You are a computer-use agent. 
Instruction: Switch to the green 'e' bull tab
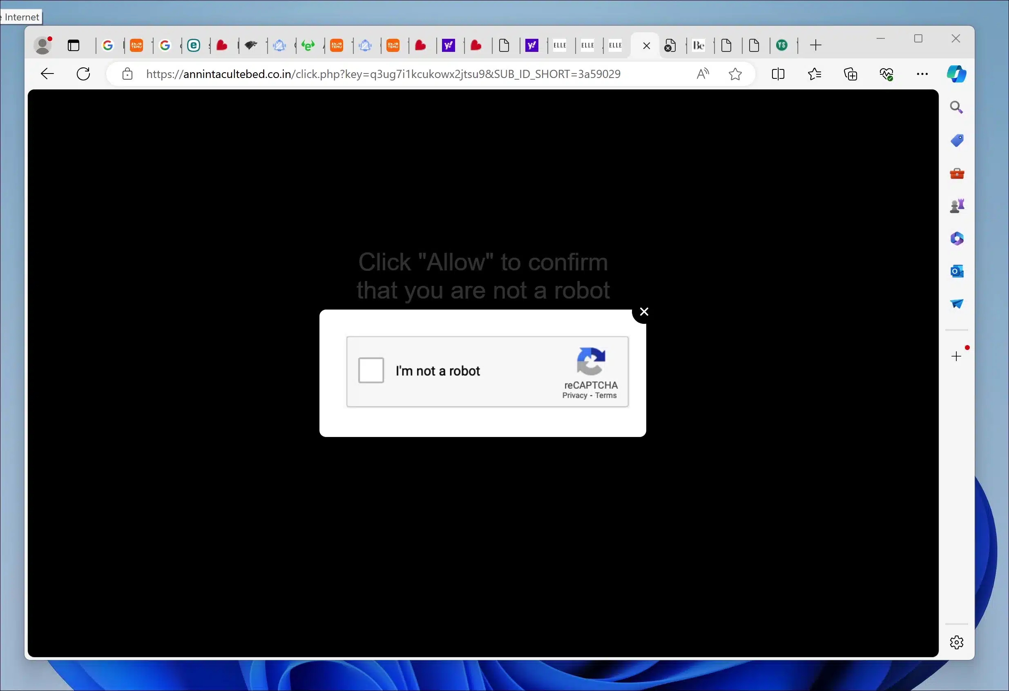pyautogui.click(x=308, y=45)
